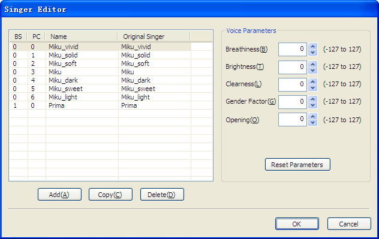Sort by the Original Singer column header
This screenshot has height=239, width=379.
pos(154,37)
